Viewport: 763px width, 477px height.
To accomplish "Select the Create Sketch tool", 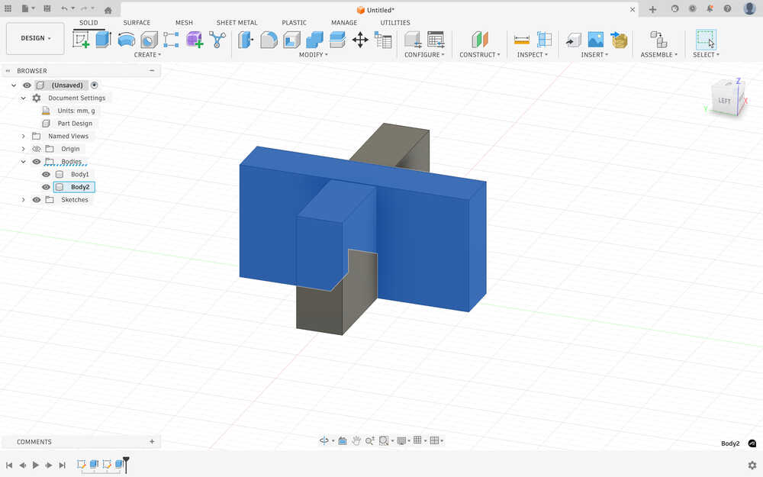I will click(x=81, y=40).
